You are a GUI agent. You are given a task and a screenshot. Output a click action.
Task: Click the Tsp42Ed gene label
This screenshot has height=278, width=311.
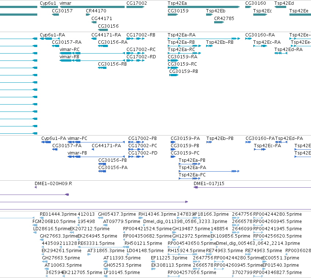tap(284, 3)
